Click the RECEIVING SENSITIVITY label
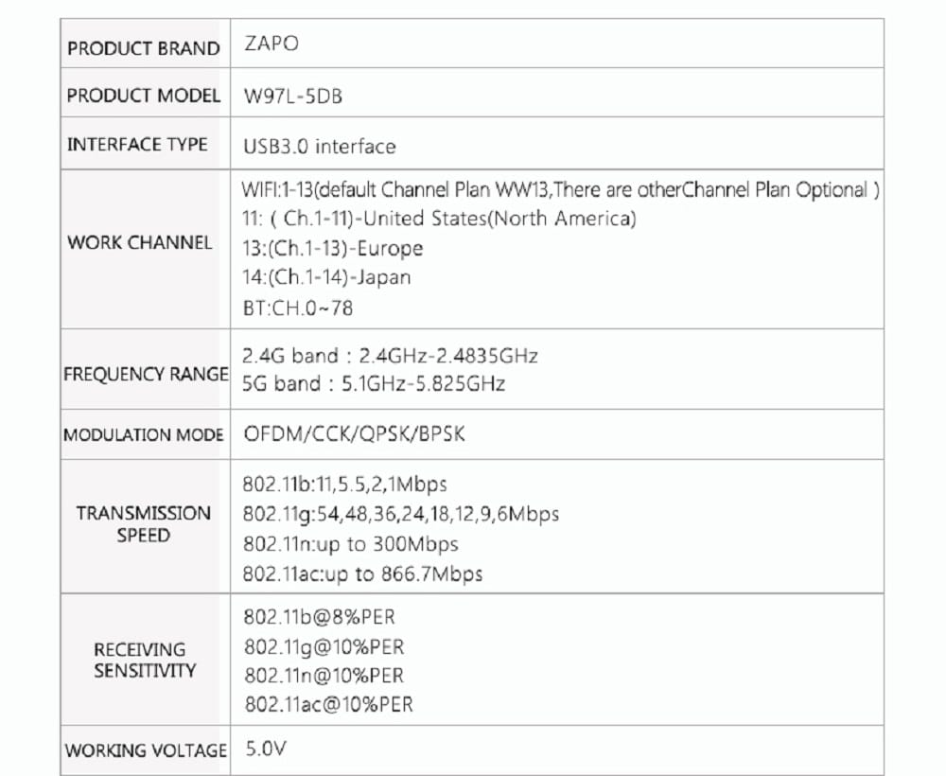 pos(145,660)
